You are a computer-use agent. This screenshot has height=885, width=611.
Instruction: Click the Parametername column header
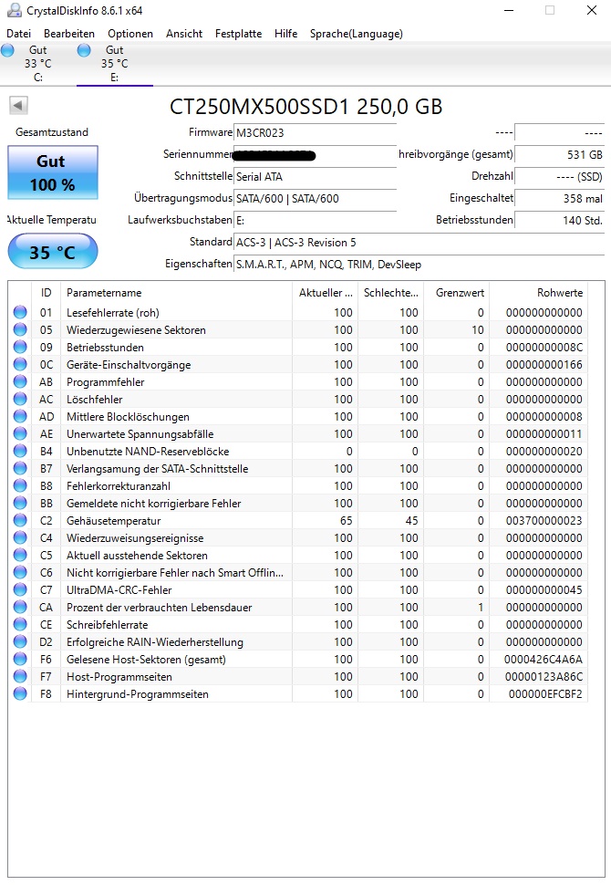176,292
